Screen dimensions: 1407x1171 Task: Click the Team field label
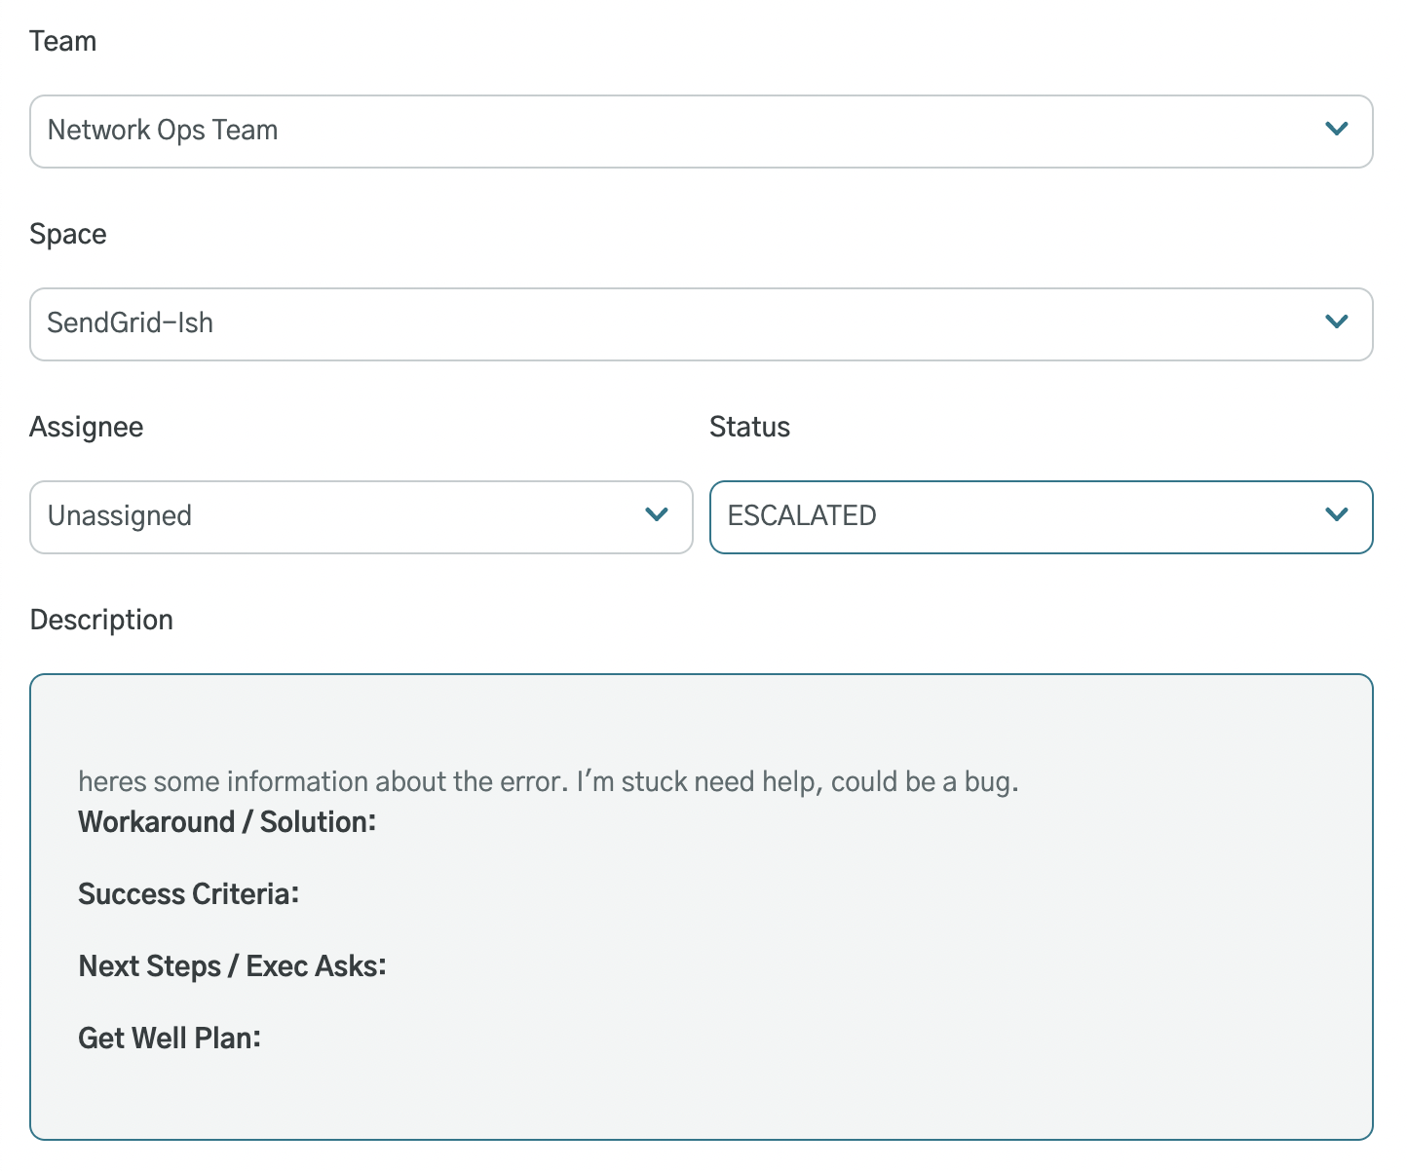(62, 41)
